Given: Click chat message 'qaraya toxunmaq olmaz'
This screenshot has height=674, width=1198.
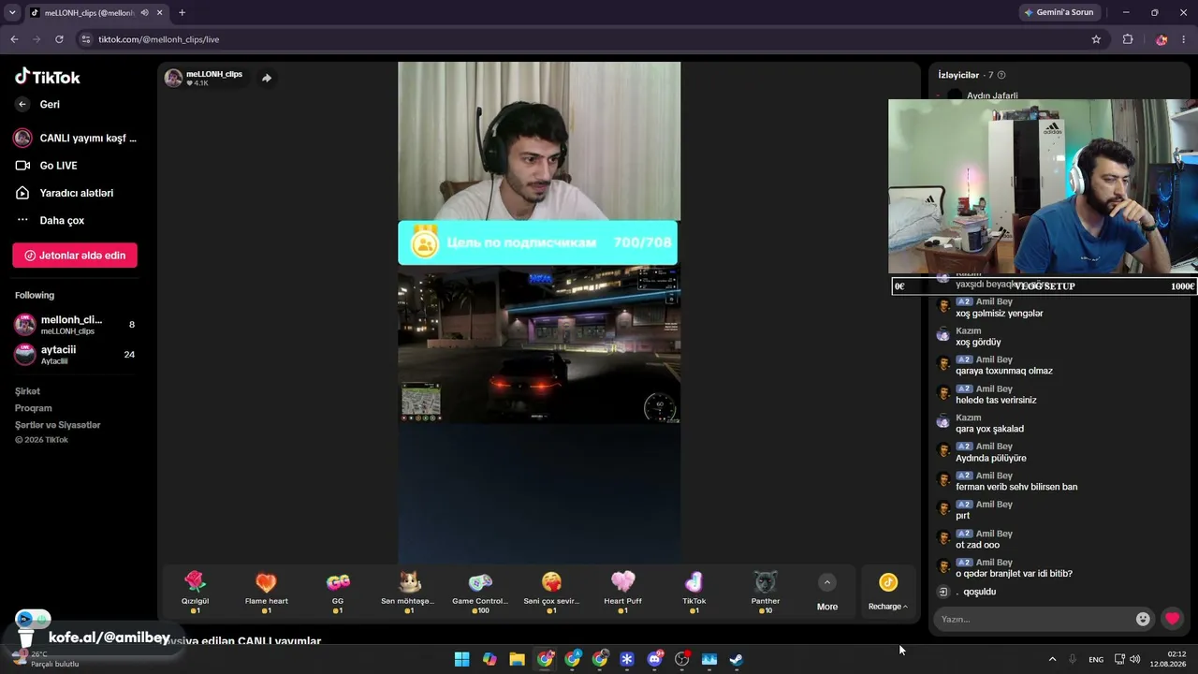Looking at the screenshot, I should 1004,372.
